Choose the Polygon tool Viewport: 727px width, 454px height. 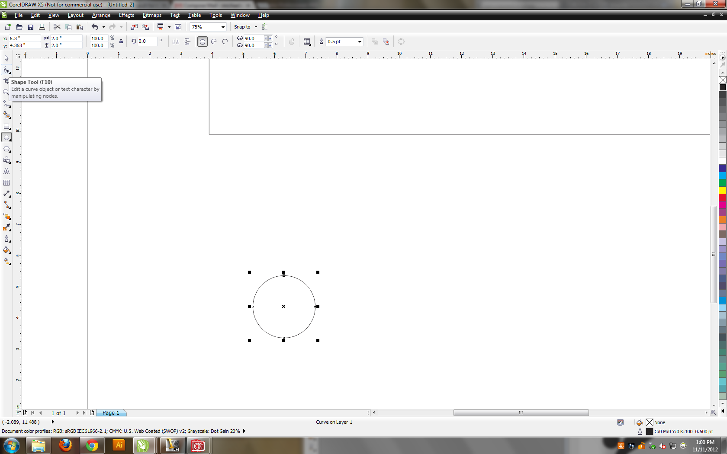click(x=6, y=149)
